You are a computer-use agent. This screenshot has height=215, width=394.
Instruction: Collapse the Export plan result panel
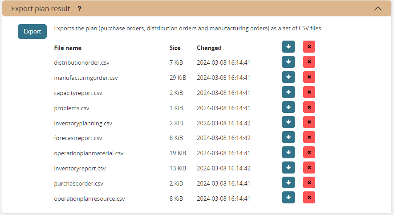(378, 8)
